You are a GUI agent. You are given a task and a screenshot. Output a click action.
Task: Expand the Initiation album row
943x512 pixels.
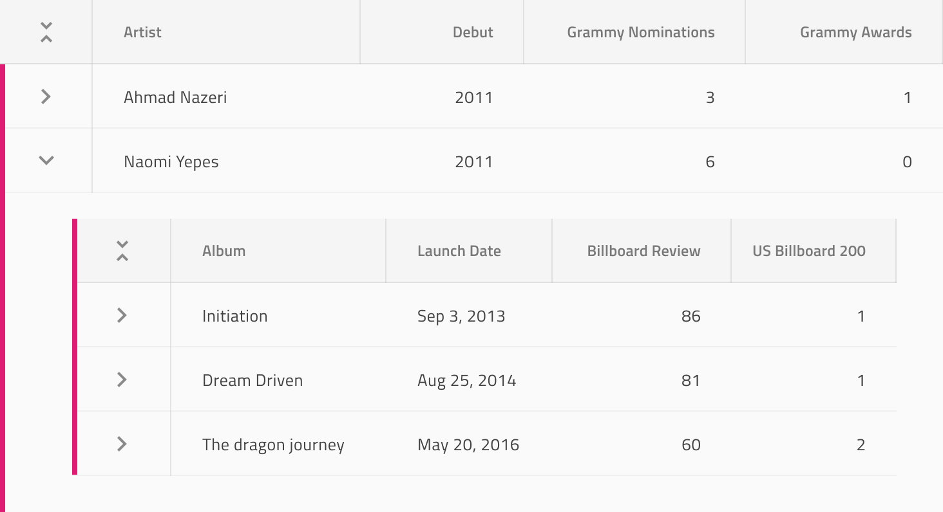122,315
